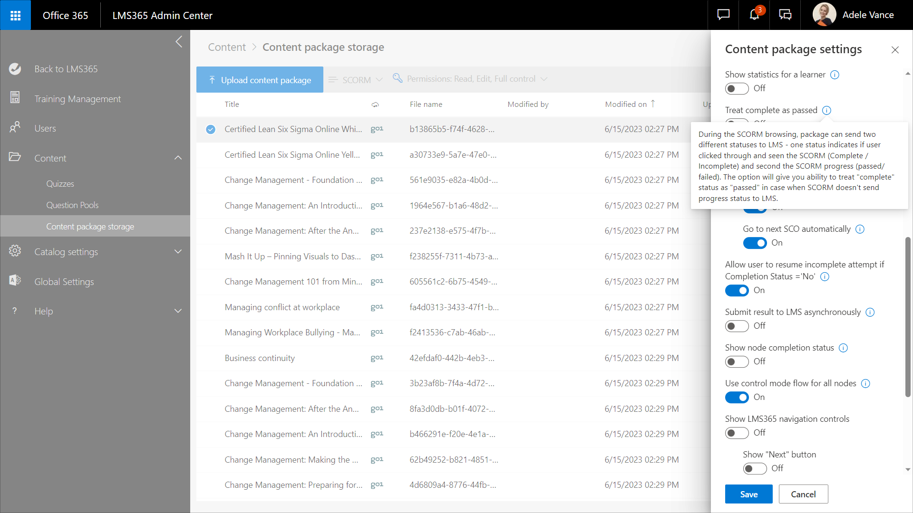Open the Permissions dropdown in toolbar
Screen dimensions: 913x513
[x=471, y=79]
